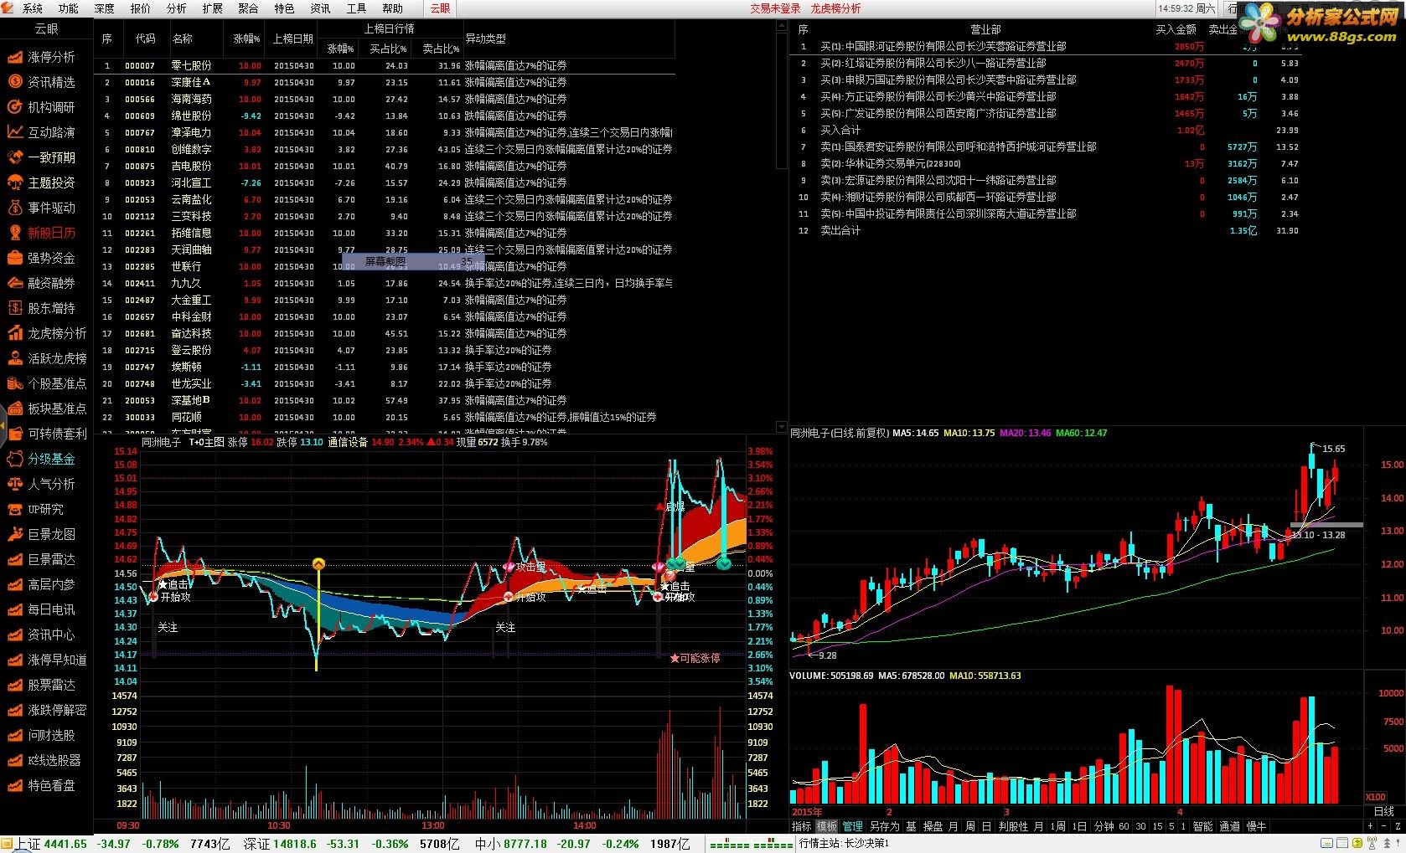The width and height of the screenshot is (1406, 853).
Task: Sort the table by the 上榜日期 column header
Action: tap(293, 39)
